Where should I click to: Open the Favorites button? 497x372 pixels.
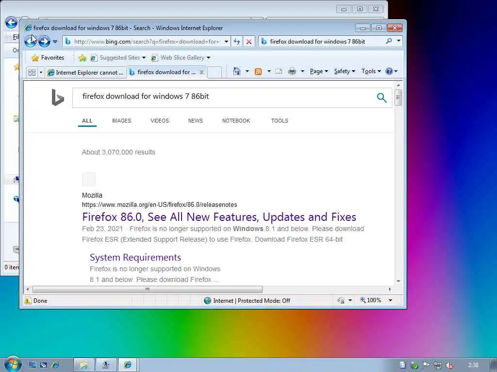48,58
